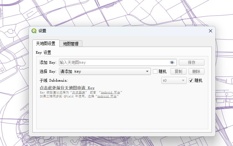This screenshot has height=146, width=233.
Task: Click the 设置 dialog title bar
Action: 122,31
